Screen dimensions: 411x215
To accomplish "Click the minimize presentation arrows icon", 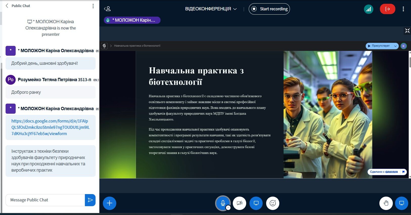I will tap(407, 31).
